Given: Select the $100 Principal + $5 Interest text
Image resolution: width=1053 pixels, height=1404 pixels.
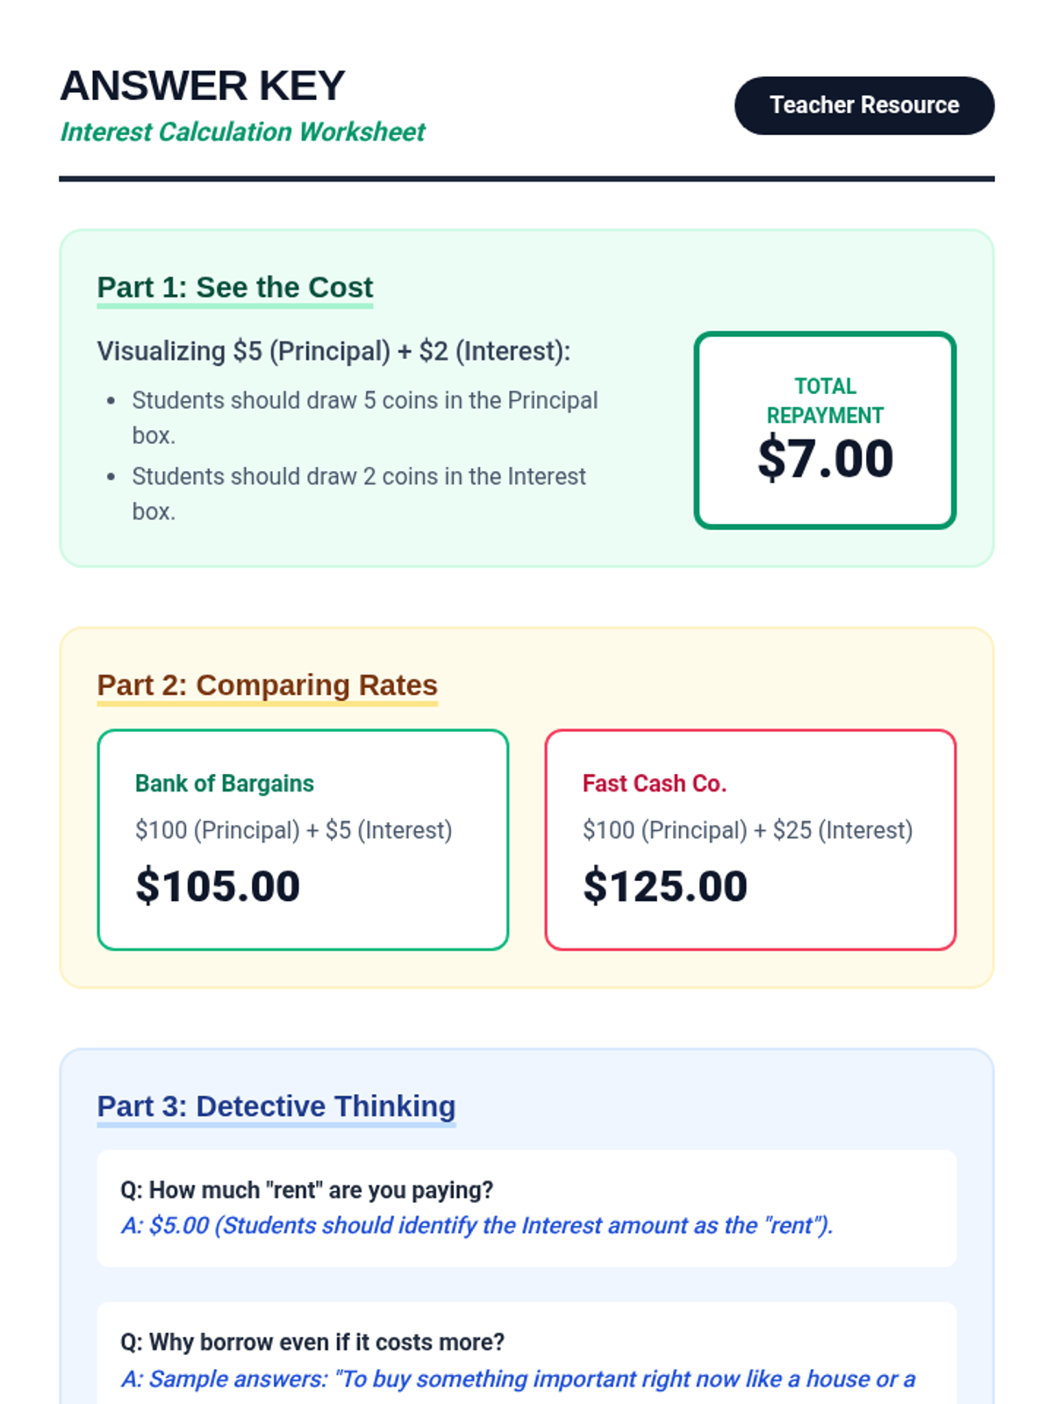Looking at the screenshot, I should point(293,830).
